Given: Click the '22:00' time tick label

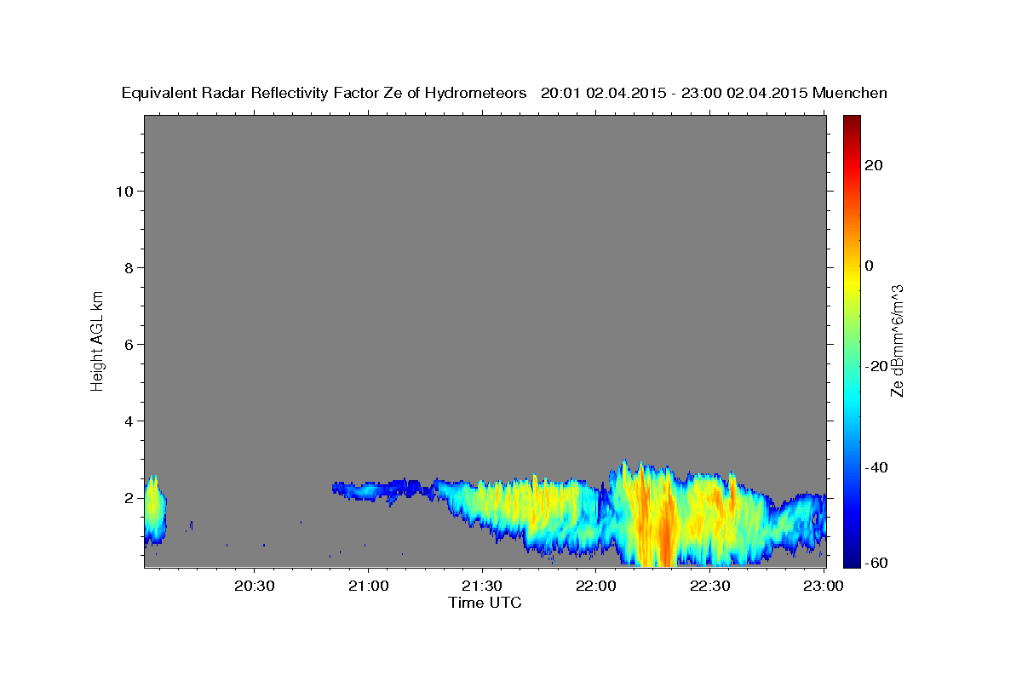Looking at the screenshot, I should [x=595, y=587].
